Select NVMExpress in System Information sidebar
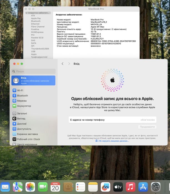 [37, 32]
